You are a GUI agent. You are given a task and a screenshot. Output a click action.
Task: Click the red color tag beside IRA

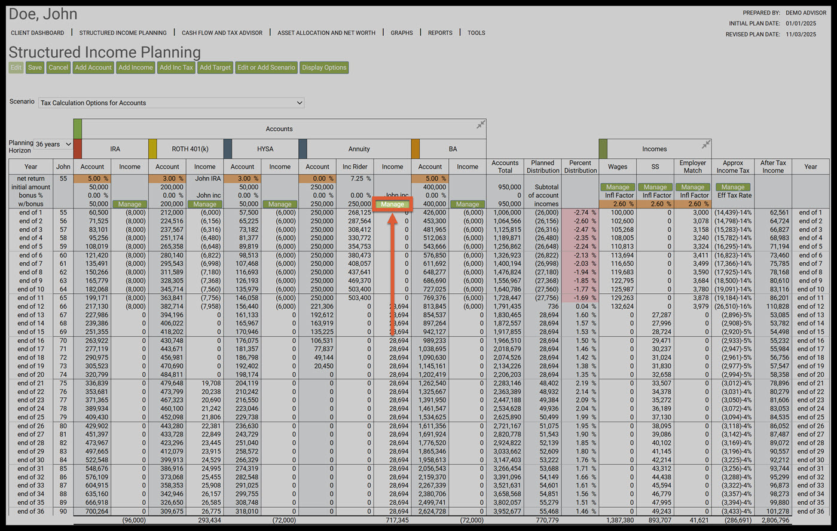pyautogui.click(x=77, y=149)
